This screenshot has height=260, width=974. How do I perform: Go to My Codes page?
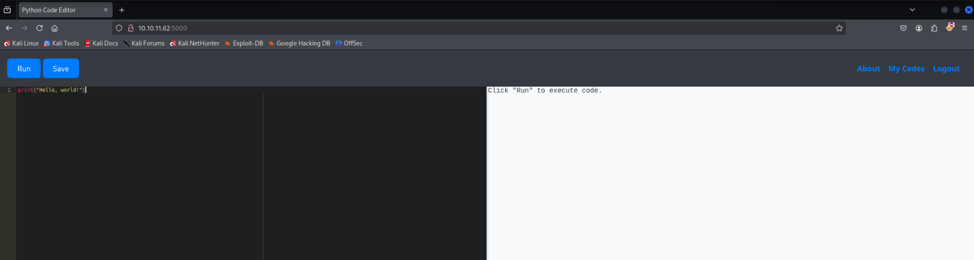[x=907, y=68]
